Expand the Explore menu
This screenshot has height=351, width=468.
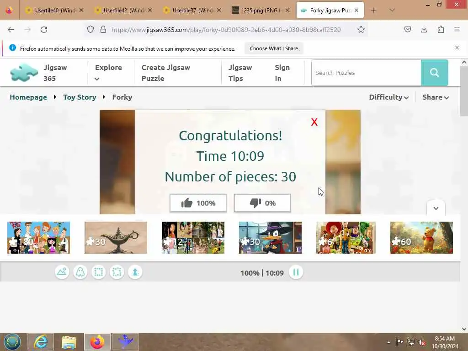(x=108, y=73)
